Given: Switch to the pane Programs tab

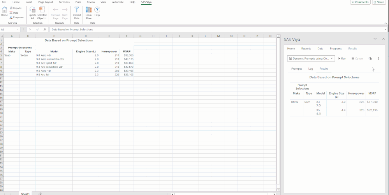Looking at the screenshot, I should (x=336, y=49).
